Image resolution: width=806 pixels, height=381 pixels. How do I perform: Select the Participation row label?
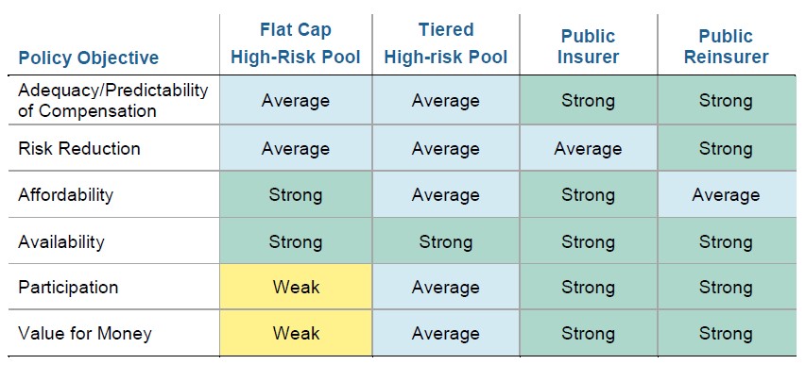[68, 287]
